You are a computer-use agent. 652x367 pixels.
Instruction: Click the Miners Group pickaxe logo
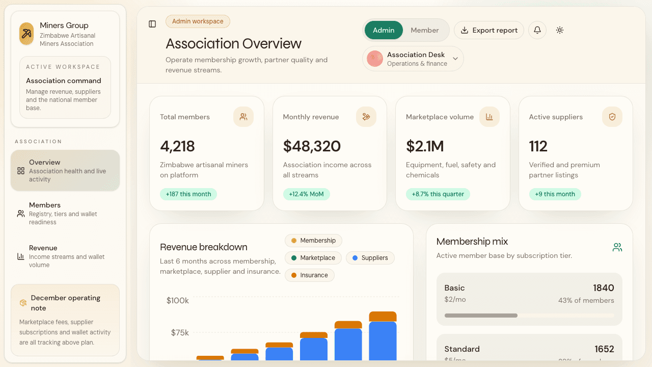tap(26, 34)
